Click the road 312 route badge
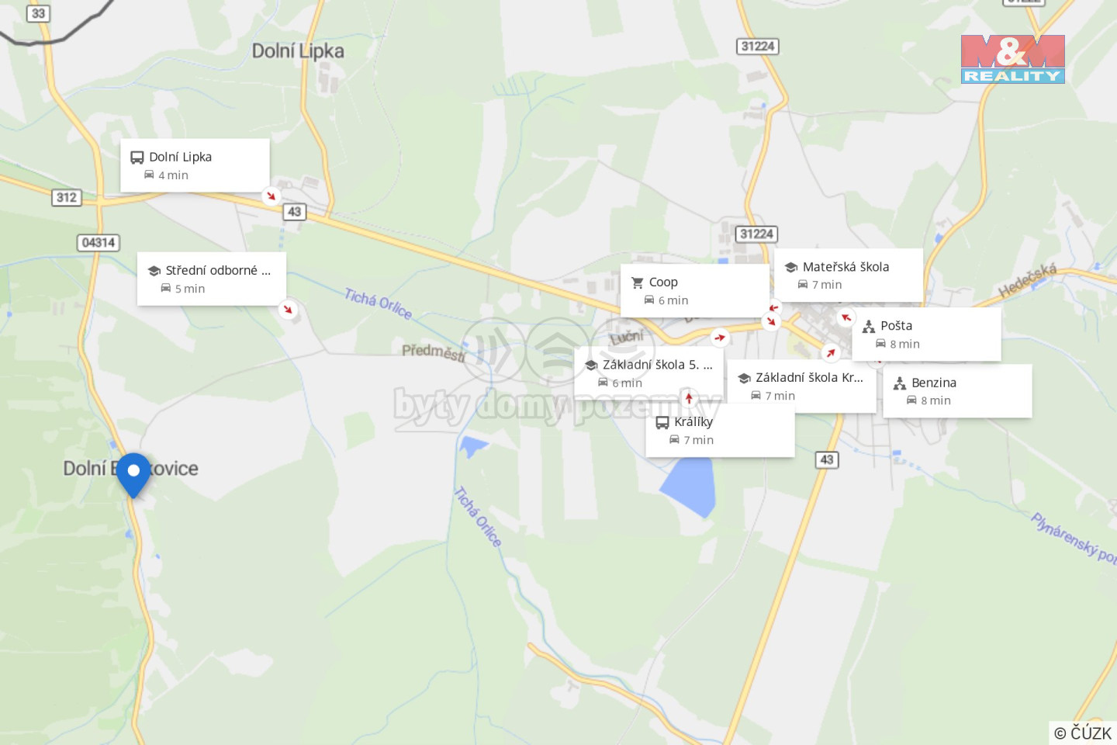Viewport: 1117px width, 745px height. coord(67,198)
